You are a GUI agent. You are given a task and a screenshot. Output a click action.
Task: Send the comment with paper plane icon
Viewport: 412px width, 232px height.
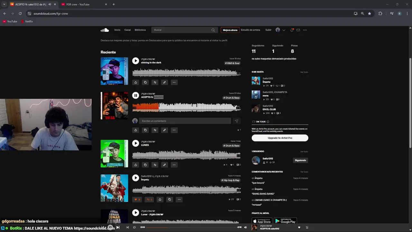[236, 121]
